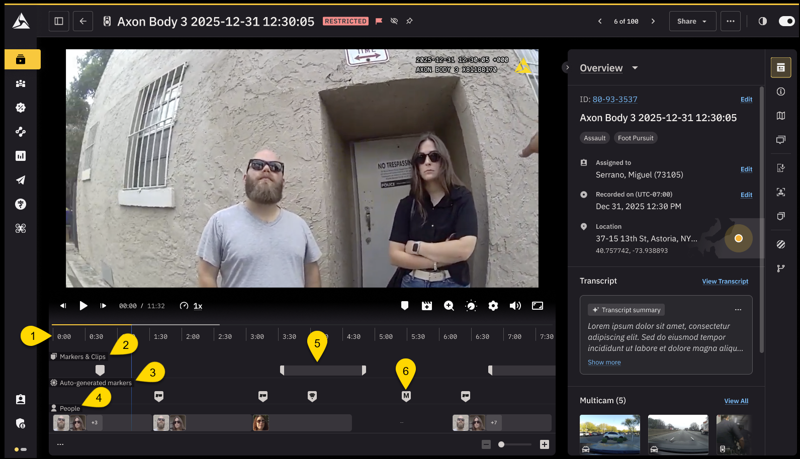Select the Assault tag
The image size is (800, 459).
(x=595, y=138)
